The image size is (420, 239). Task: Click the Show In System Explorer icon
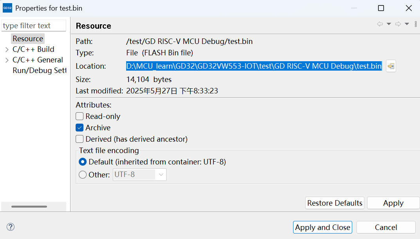click(391, 66)
